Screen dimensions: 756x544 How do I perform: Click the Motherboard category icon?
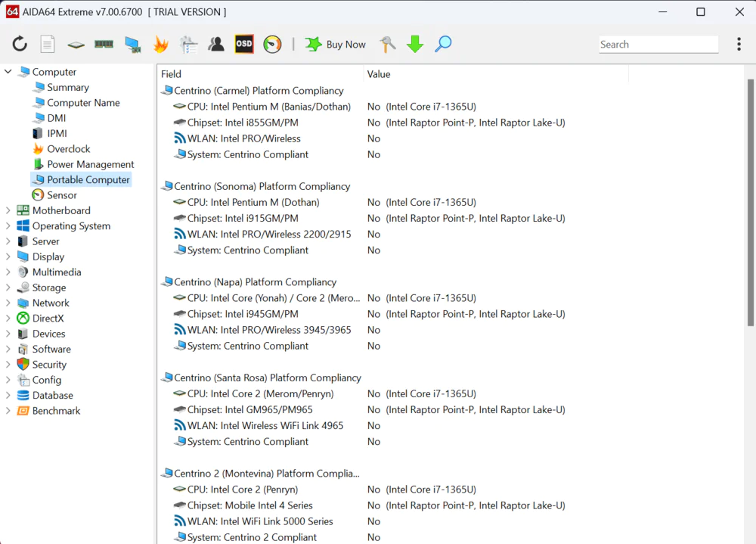click(x=23, y=210)
